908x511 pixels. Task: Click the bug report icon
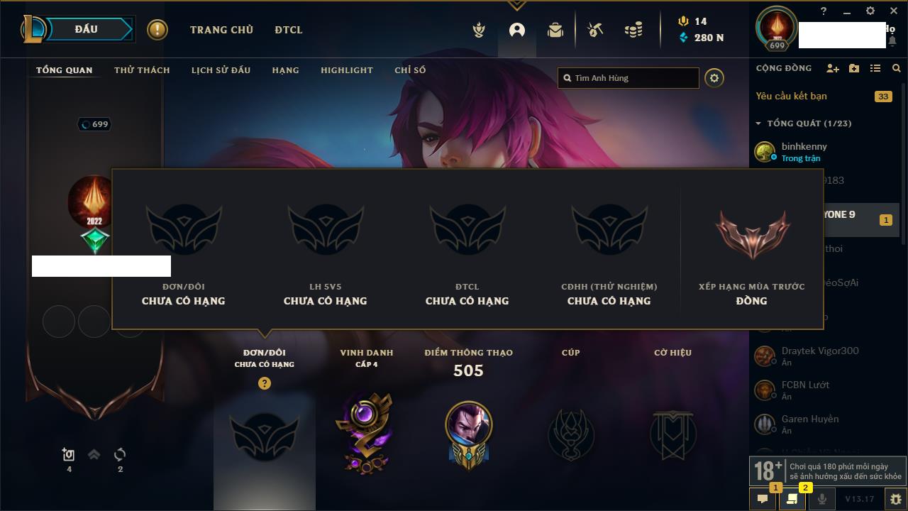point(896,499)
